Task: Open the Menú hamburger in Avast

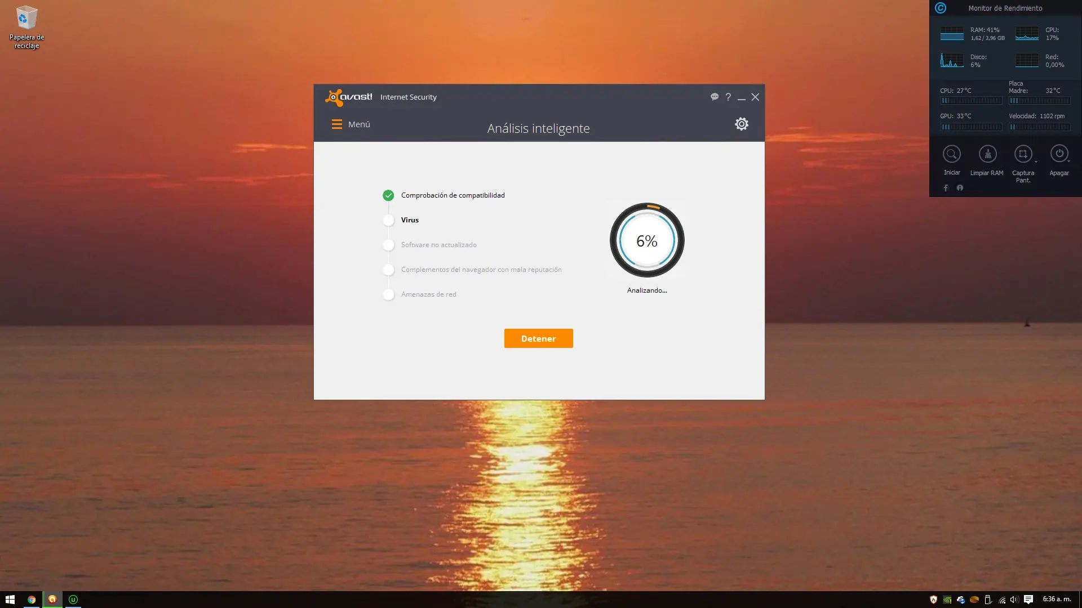Action: point(337,124)
